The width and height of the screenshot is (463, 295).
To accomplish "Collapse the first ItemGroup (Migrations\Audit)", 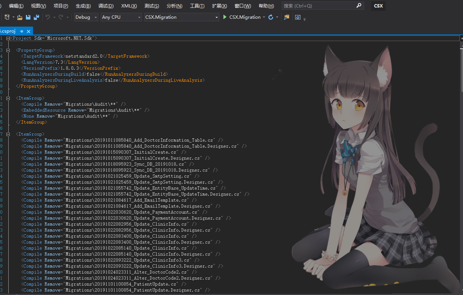I will click(x=8, y=98).
